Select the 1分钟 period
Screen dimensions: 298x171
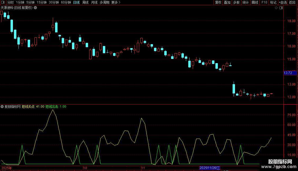pos(20,2)
